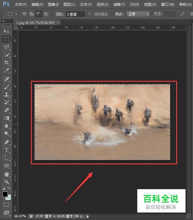
Task: Close the 1.jpg document tab
Action: (x=58, y=22)
